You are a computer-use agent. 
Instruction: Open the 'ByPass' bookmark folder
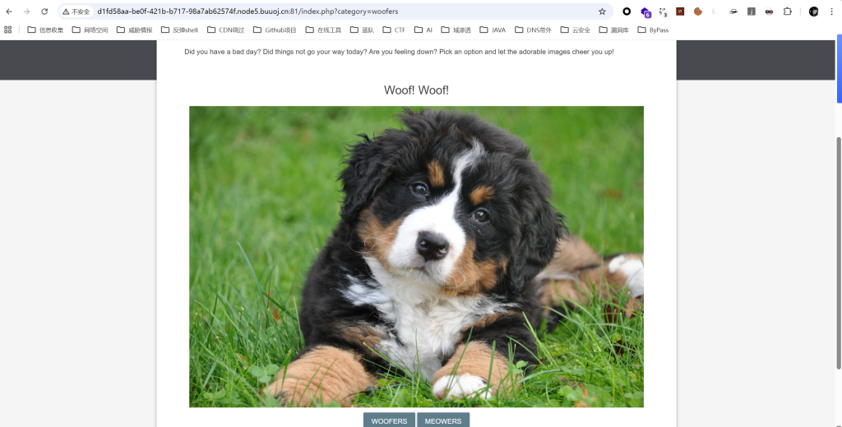(653, 30)
